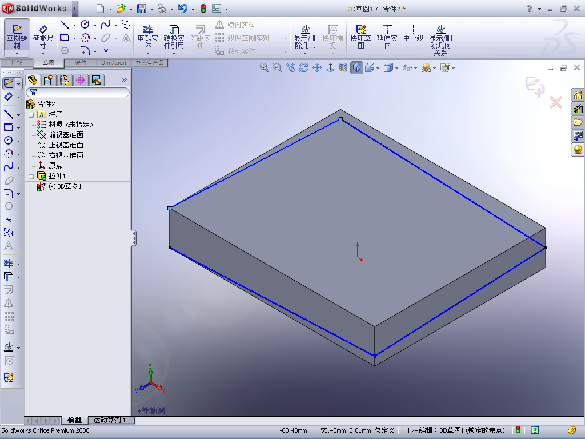Open the PropertyManager tab icon

tap(49, 80)
